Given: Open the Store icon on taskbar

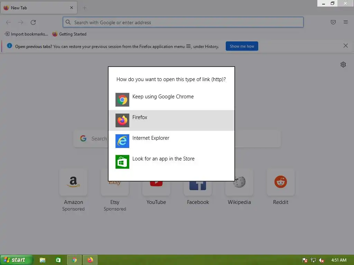Looking at the screenshot, I should coord(58,260).
